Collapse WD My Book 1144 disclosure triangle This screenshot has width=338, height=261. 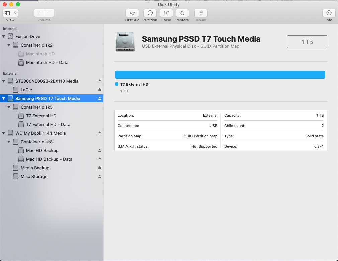(3, 133)
